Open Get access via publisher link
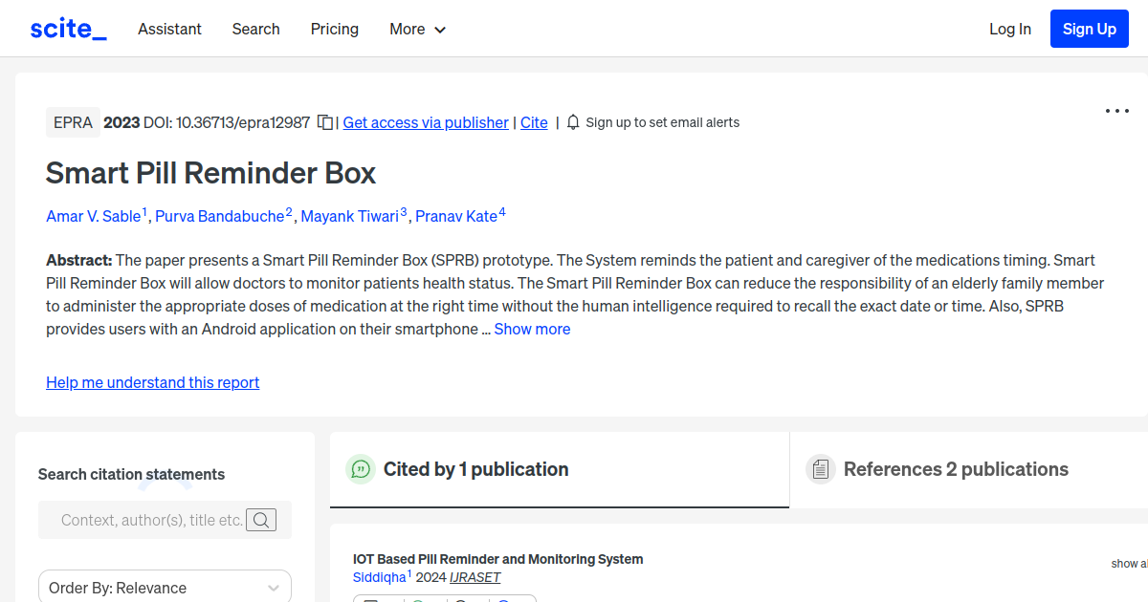This screenshot has width=1148, height=602. pyautogui.click(x=425, y=122)
